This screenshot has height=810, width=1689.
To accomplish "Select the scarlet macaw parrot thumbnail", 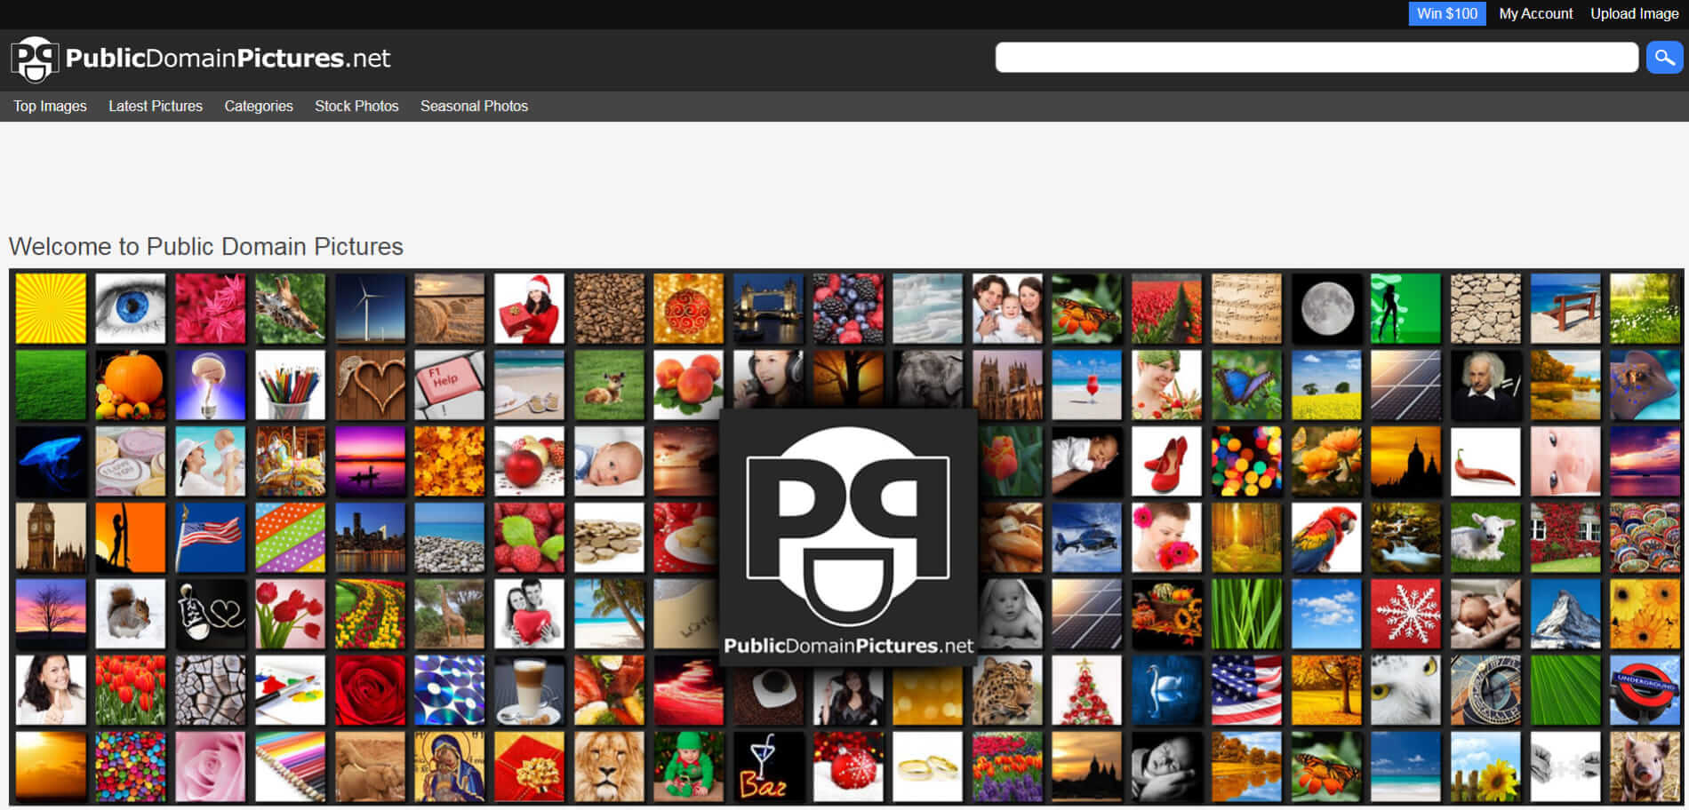I will pyautogui.click(x=1326, y=537).
